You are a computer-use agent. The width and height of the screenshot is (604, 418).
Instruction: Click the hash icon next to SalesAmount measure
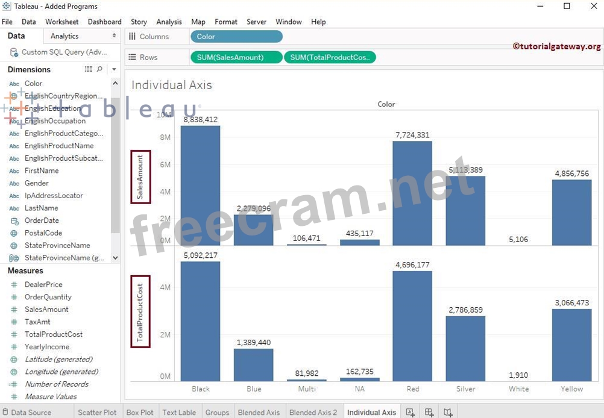14,310
